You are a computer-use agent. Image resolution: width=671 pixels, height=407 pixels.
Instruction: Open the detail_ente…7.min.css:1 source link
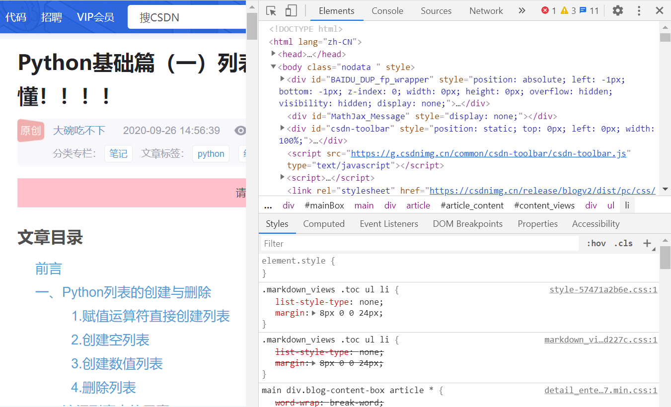click(x=601, y=390)
